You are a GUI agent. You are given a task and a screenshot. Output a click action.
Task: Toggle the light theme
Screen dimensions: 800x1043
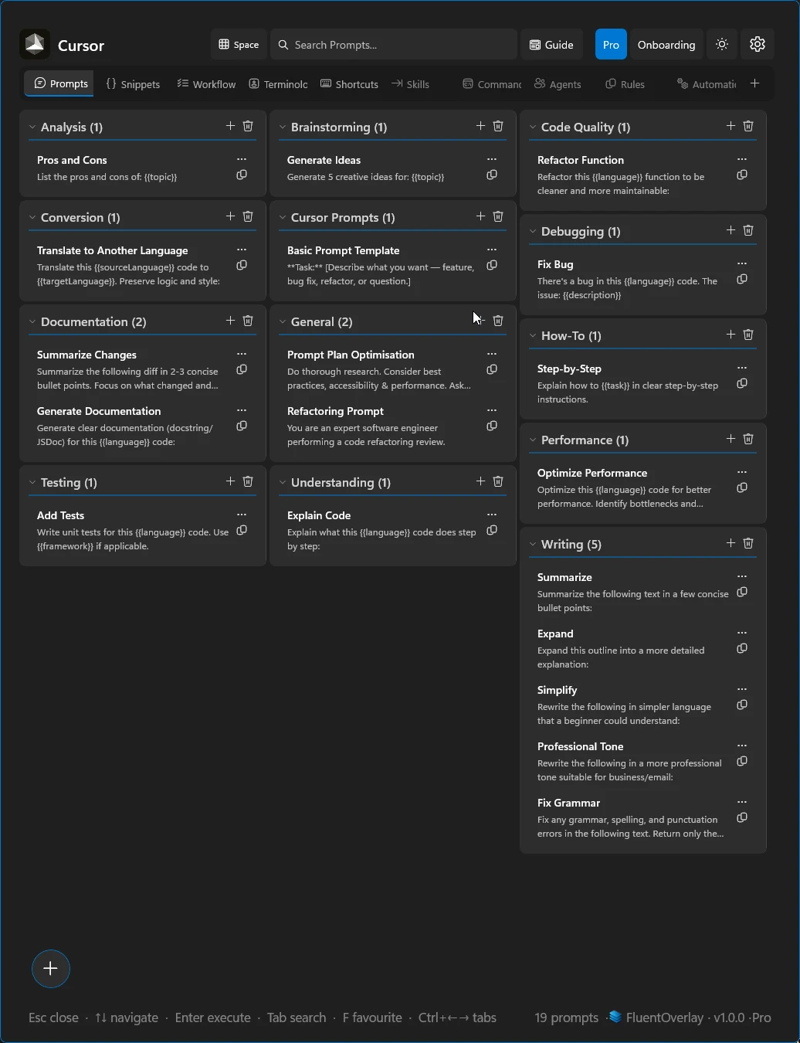(x=721, y=44)
